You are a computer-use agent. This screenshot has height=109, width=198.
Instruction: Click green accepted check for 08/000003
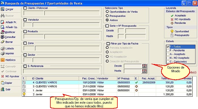tap(136, 83)
